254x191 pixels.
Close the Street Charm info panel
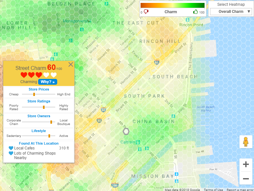point(71,64)
